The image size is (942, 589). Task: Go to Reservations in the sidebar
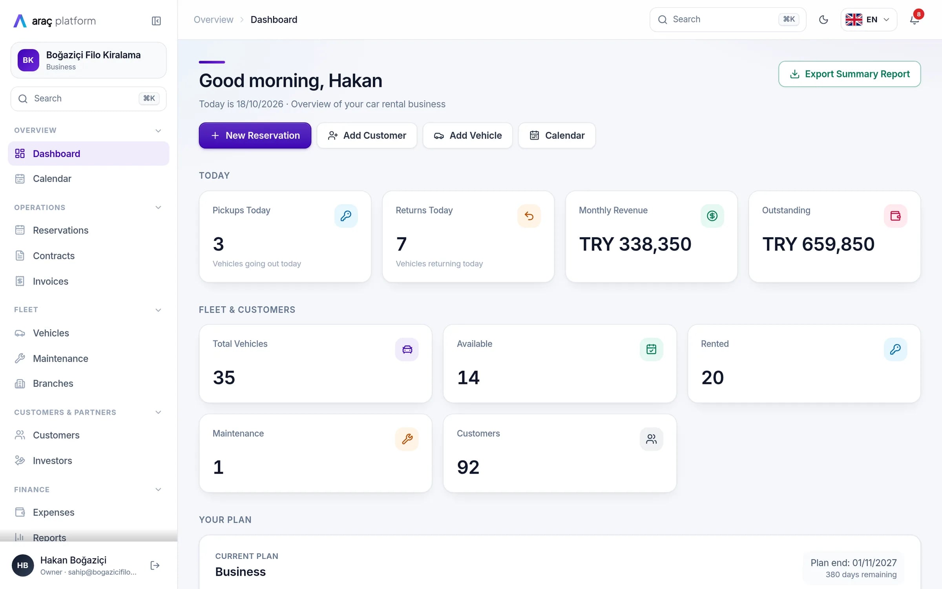pos(88,230)
